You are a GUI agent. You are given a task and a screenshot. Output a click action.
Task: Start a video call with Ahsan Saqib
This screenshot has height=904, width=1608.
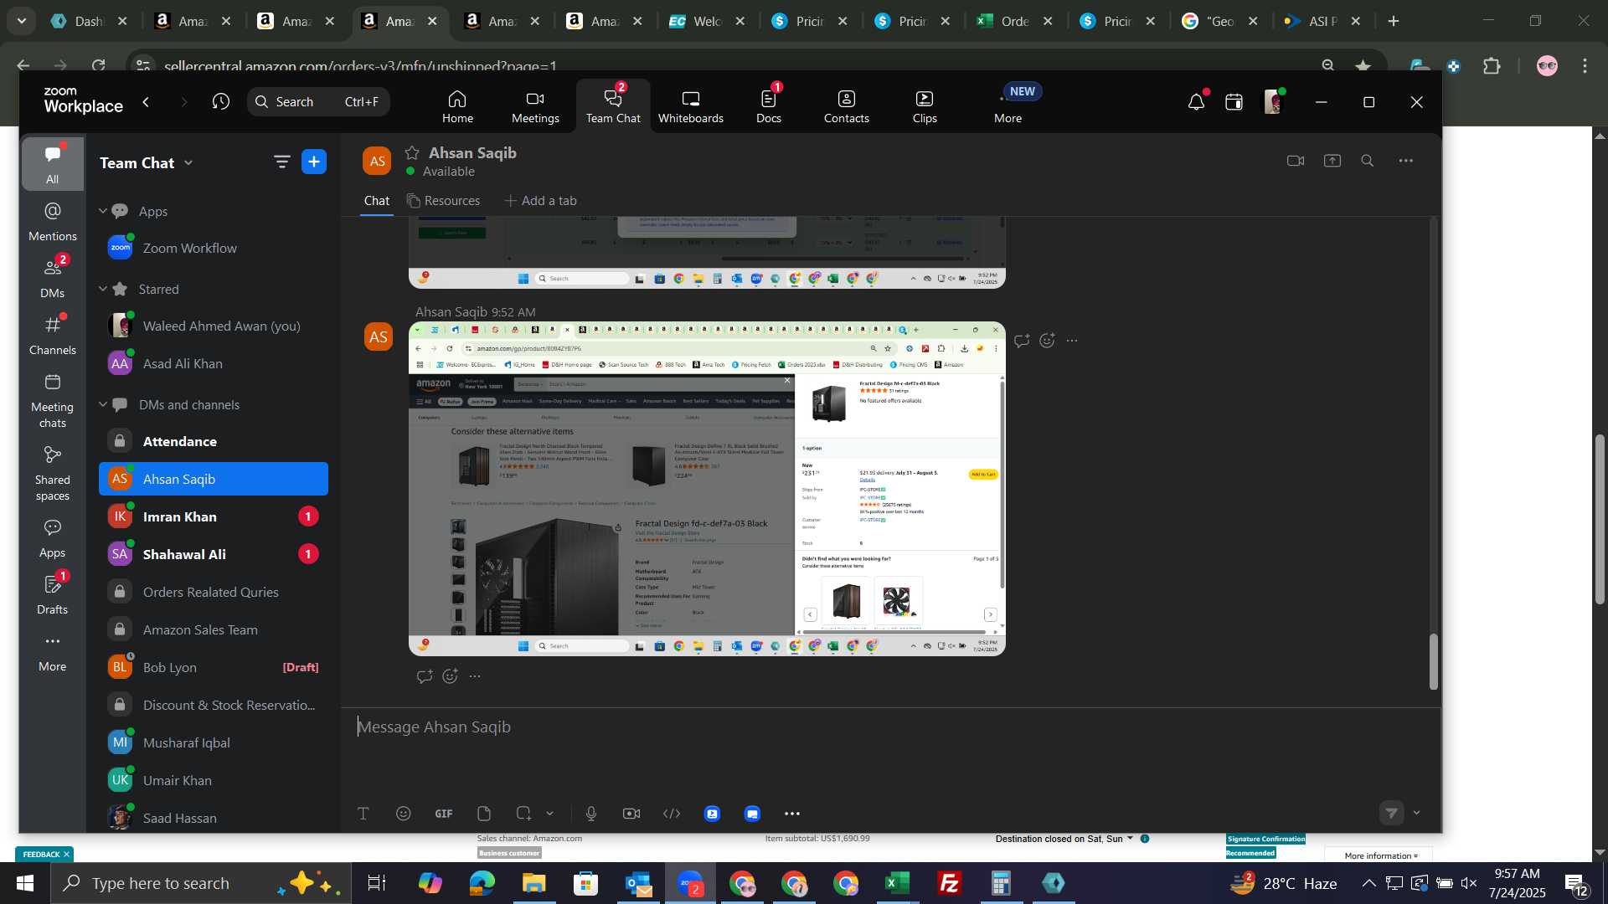(1296, 161)
